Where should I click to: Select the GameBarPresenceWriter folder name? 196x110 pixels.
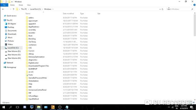[x=38, y=78]
